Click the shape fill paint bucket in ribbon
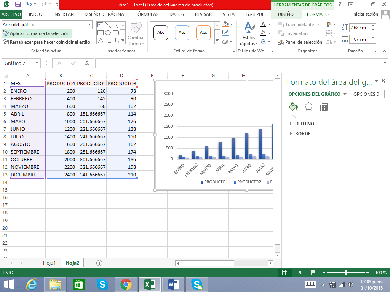Screen dimensions: 390x292 coord(225,25)
